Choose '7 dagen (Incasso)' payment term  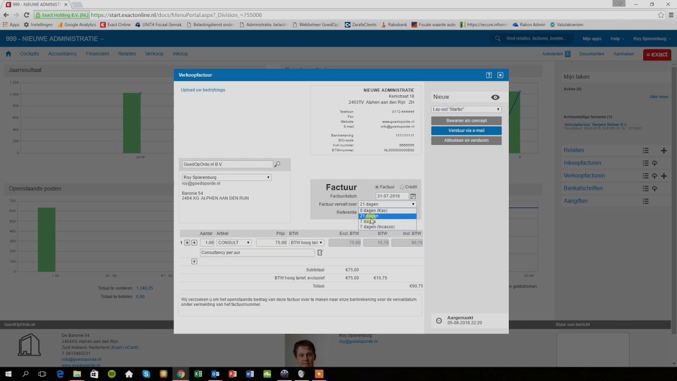point(388,227)
